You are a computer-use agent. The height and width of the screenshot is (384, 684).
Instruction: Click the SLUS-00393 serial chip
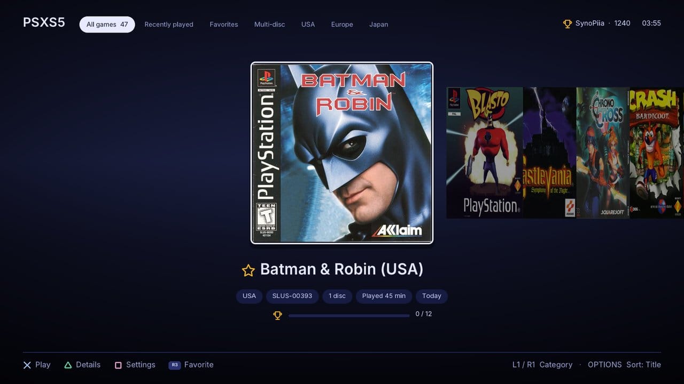pos(292,296)
